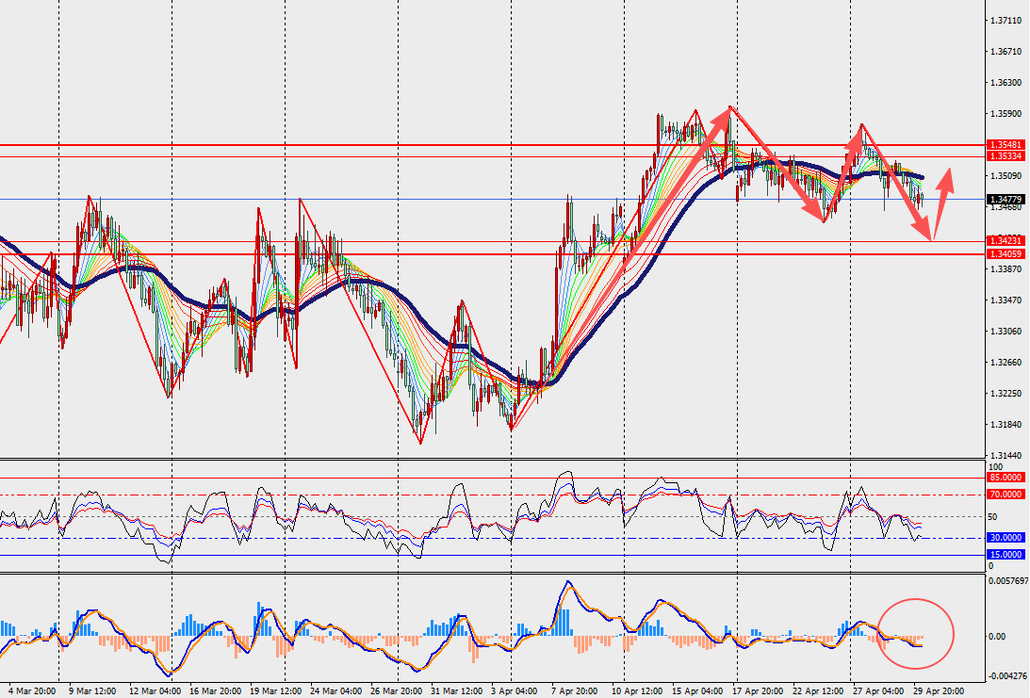Click the 1.31440 value on price scale
This screenshot has width=1030, height=698.
(1005, 455)
